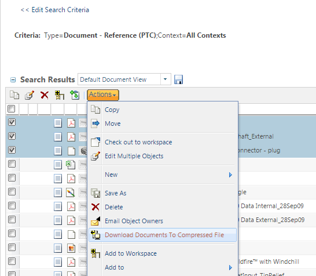Choose Download Documents To Compressed File

click(164, 235)
